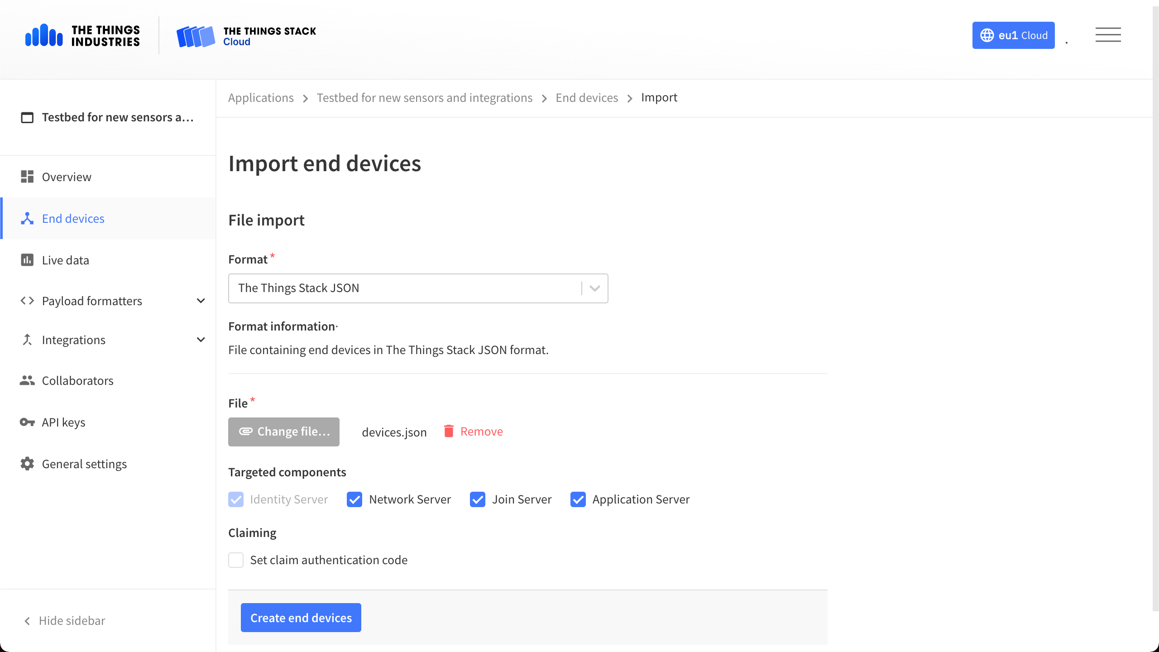
Task: Click the Import breadcrumb
Action: coord(659,97)
